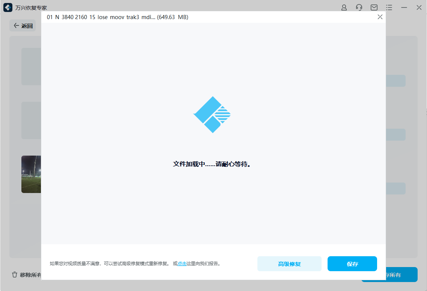Open the user account icon in the title bar
427x291 pixels.
point(344,7)
